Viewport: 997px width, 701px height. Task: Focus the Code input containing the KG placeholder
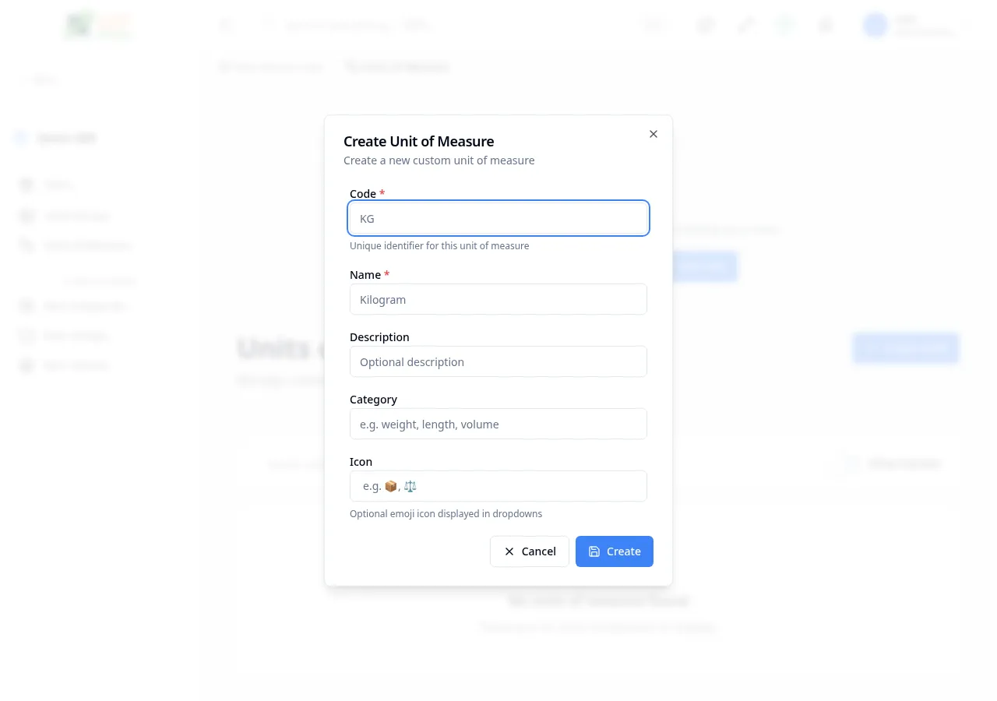498,218
